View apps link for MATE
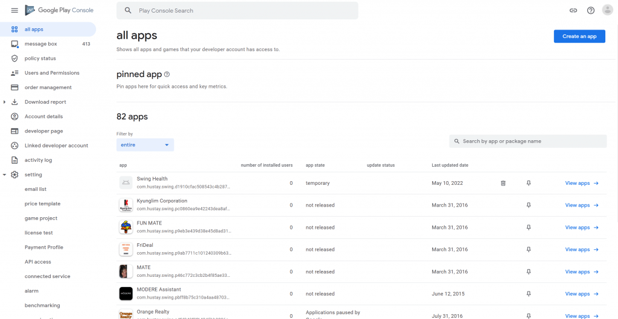This screenshot has height=319, width=618. [582, 272]
